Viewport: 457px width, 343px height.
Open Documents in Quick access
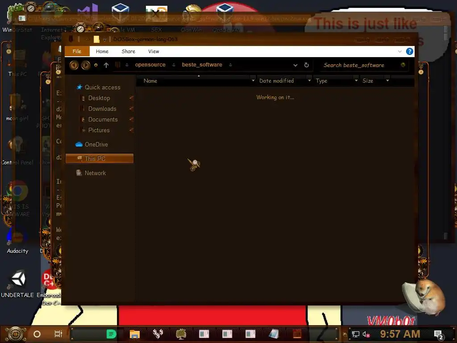pyautogui.click(x=103, y=120)
